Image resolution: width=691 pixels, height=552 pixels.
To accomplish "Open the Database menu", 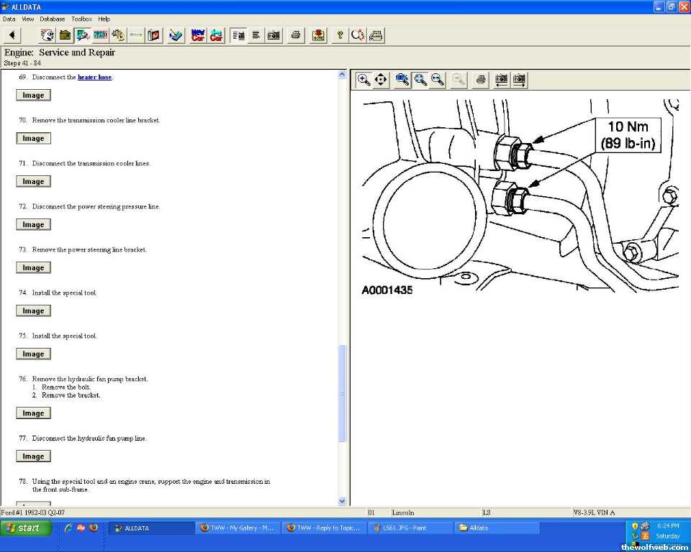I will (x=52, y=19).
